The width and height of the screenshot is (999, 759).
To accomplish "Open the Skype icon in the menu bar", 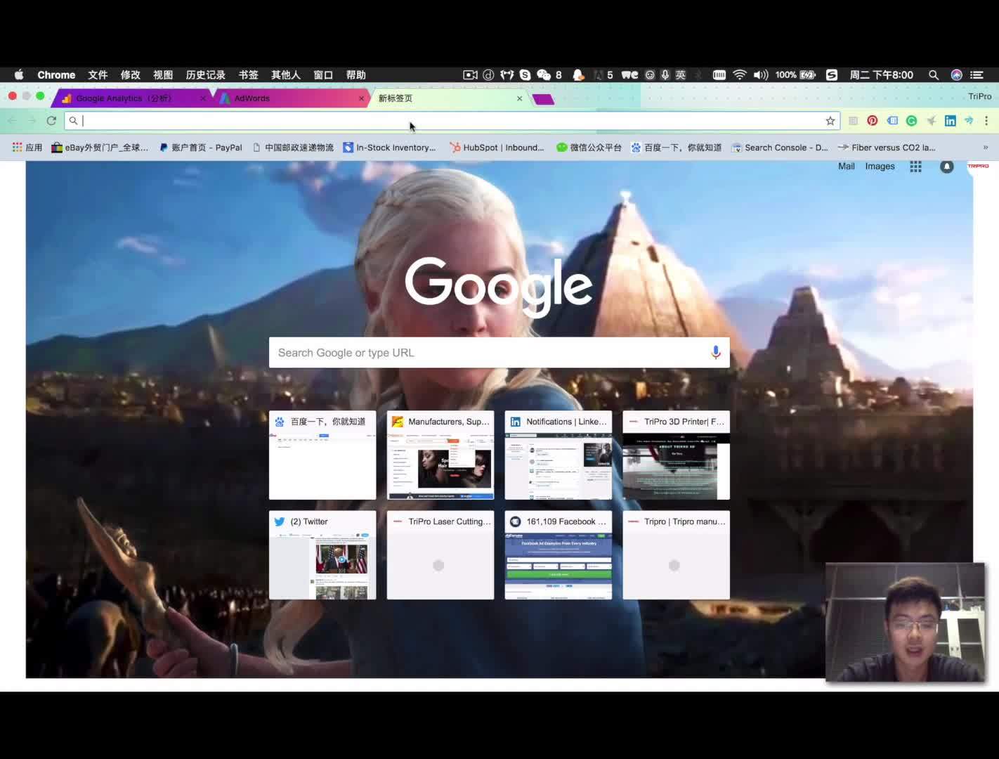I will click(x=525, y=75).
